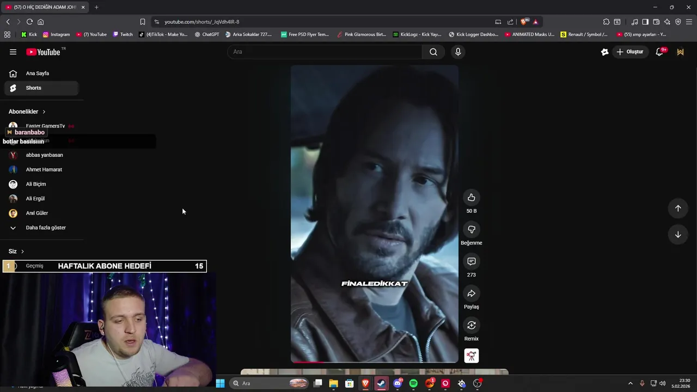
Task: Open Steam from the taskbar
Action: 381,383
